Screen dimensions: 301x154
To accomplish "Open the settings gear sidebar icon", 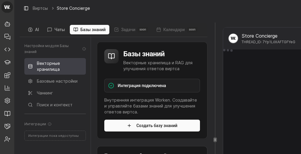I will tap(7, 101).
